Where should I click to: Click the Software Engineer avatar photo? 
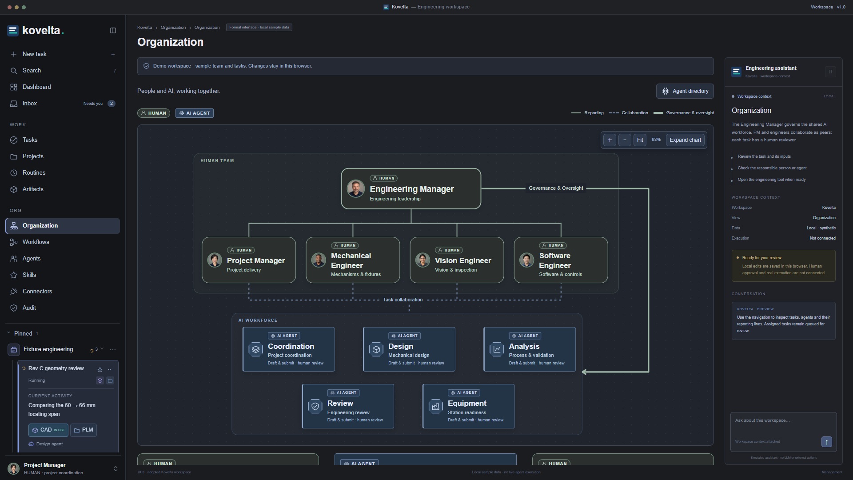point(526,260)
